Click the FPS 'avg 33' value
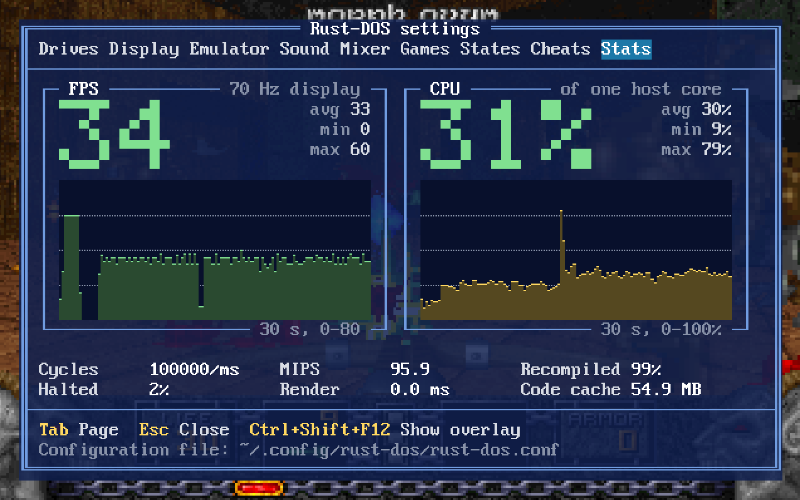 [340, 110]
